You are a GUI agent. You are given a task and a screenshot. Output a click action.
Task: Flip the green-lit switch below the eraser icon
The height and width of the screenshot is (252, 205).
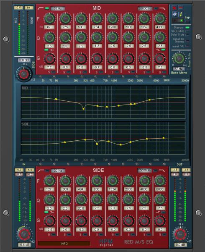[x=178, y=21]
